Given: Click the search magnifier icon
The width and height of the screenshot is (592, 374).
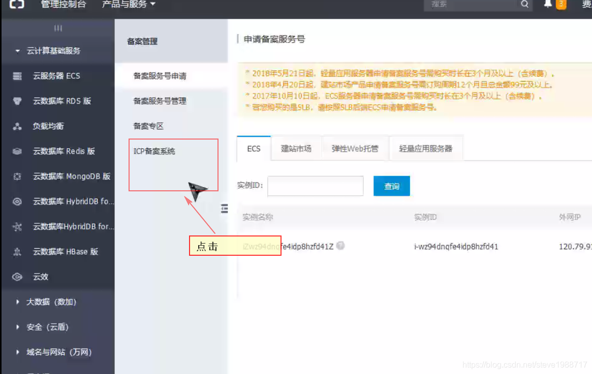Looking at the screenshot, I should pyautogui.click(x=524, y=5).
